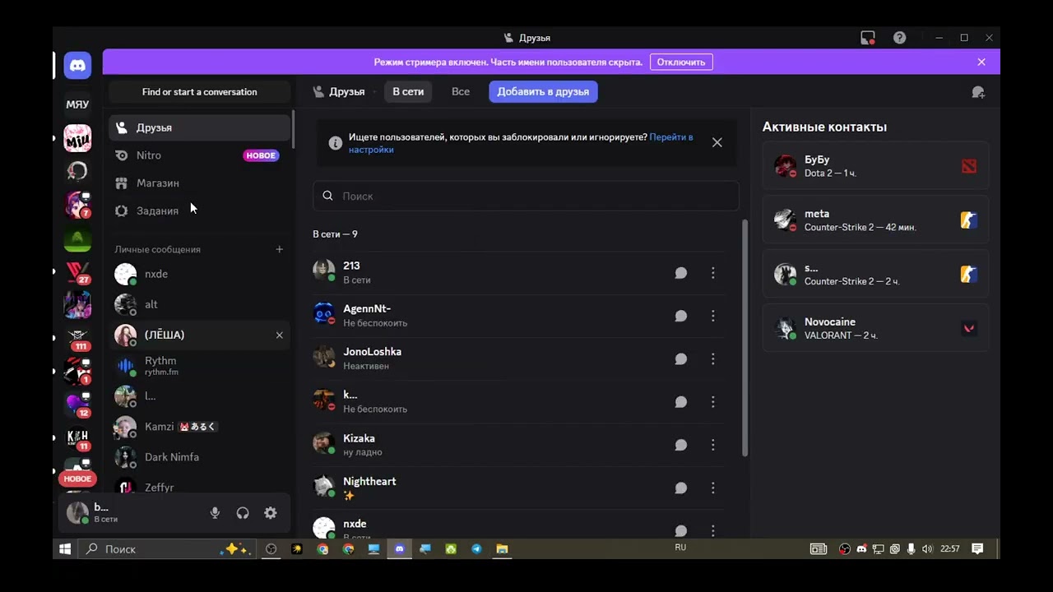Message friend JonoLoshka
This screenshot has height=592, width=1053.
(681, 359)
